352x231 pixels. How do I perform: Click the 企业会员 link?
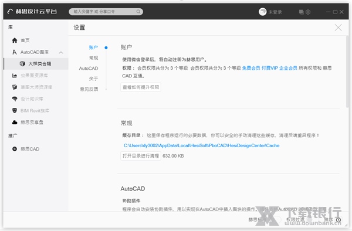[288, 68]
